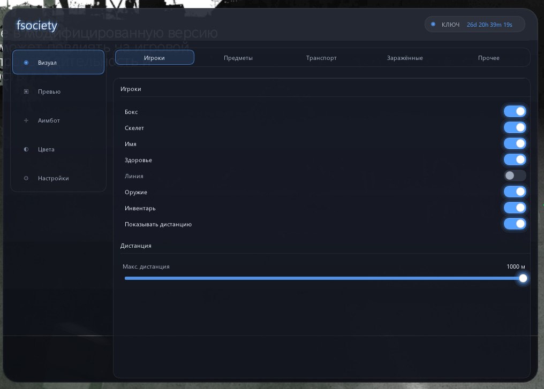This screenshot has height=389, width=544.
Task: Click the remaining time 26d 20h 39m 19s
Action: 489,25
